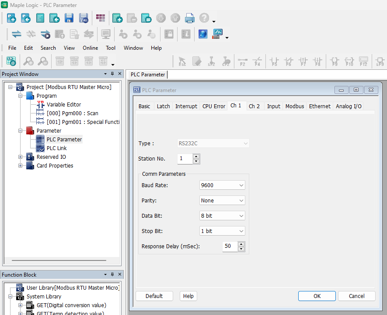Collapse the System Library node

pyautogui.click(x=10, y=297)
